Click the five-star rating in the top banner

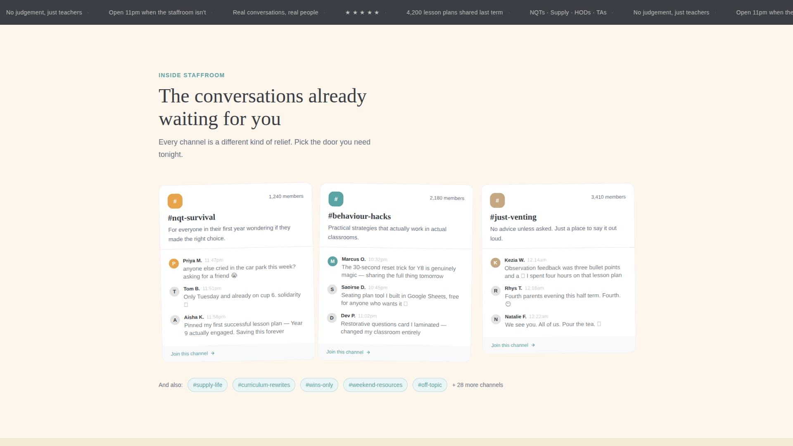(x=362, y=12)
